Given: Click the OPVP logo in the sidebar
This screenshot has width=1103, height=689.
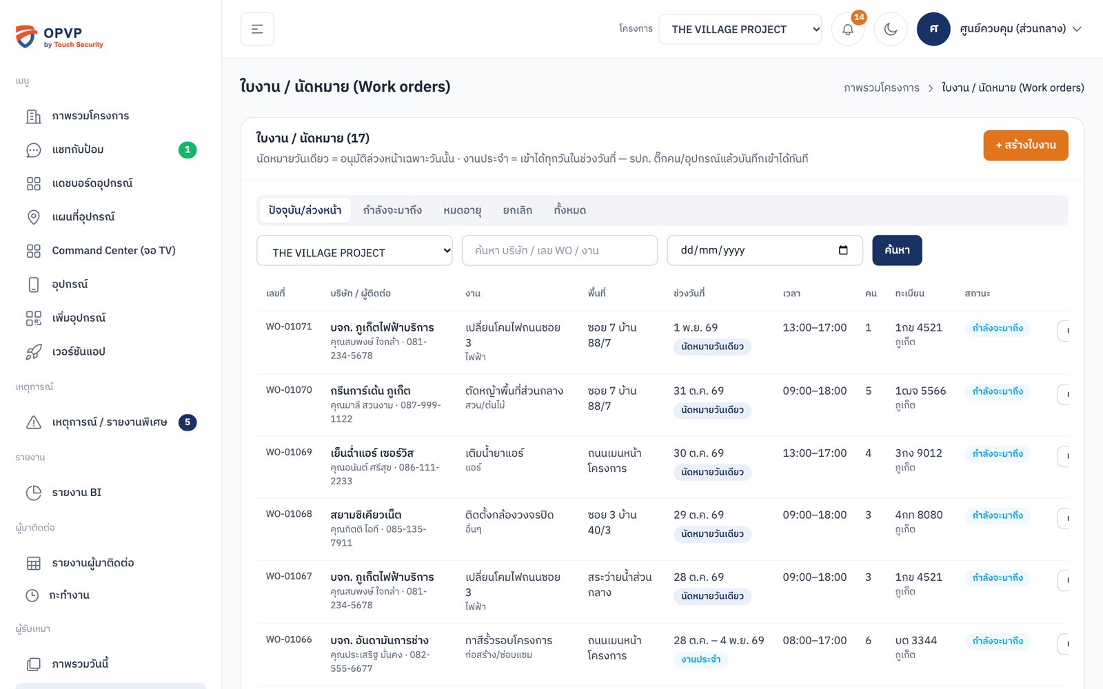Looking at the screenshot, I should [x=59, y=37].
